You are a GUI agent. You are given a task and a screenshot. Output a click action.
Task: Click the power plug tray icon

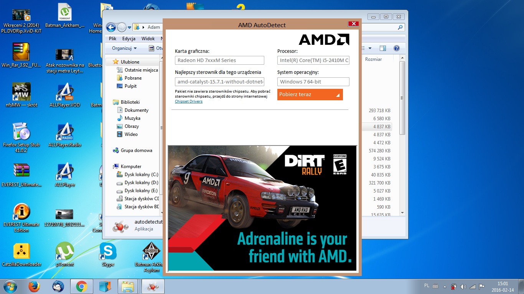[x=454, y=286]
